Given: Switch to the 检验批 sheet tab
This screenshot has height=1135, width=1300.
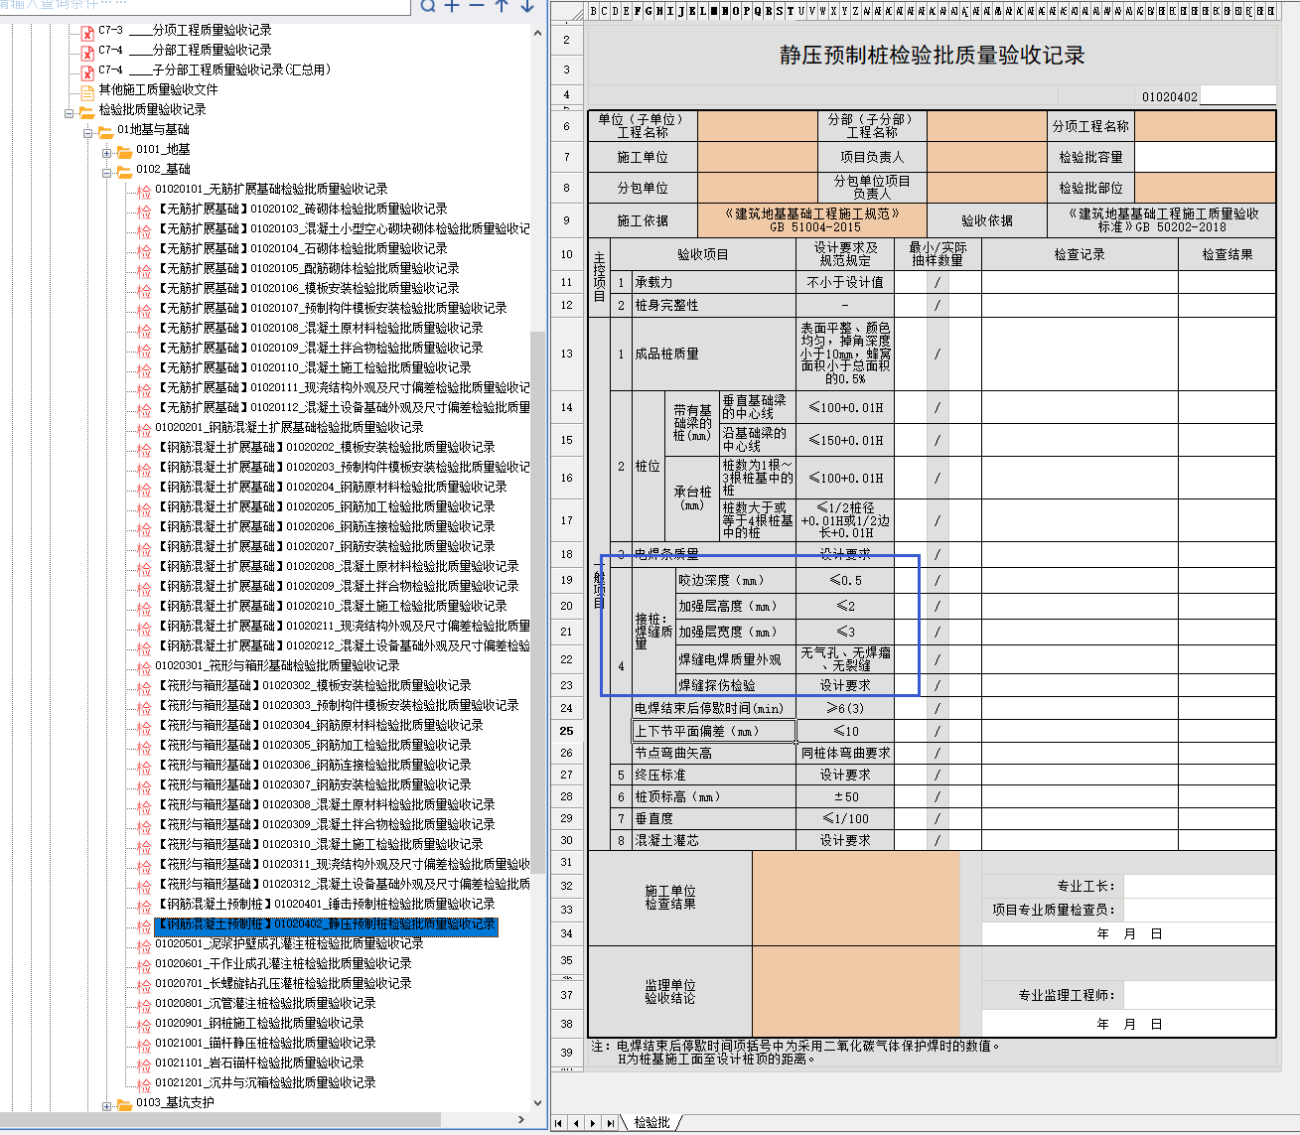Looking at the screenshot, I should [651, 1122].
